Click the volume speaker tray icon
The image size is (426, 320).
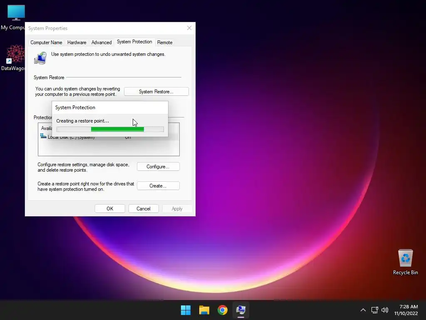tap(385, 310)
